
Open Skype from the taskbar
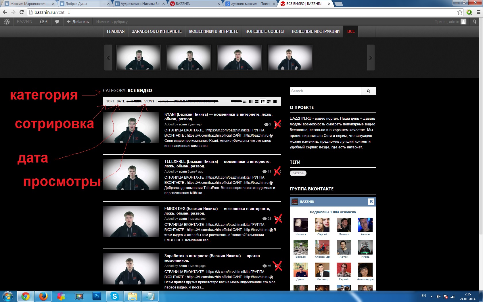coord(115,296)
